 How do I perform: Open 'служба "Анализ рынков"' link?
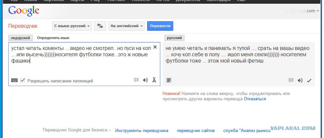(x=247, y=131)
